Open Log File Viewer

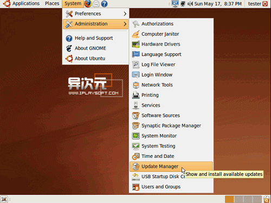(171, 65)
